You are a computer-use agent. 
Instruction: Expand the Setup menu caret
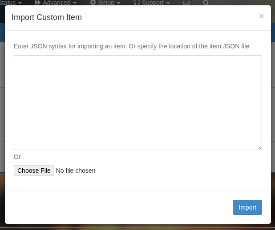(x=119, y=3)
